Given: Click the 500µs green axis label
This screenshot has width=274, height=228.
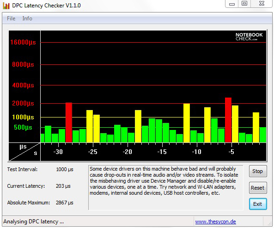Looking at the screenshot, I should [x=23, y=127].
